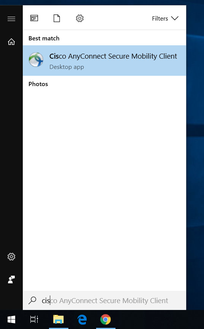
Task: Open search settings gear in left sidebar
Action: [x=11, y=257]
